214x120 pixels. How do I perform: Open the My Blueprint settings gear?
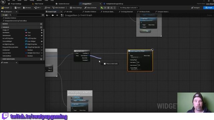click(43, 15)
